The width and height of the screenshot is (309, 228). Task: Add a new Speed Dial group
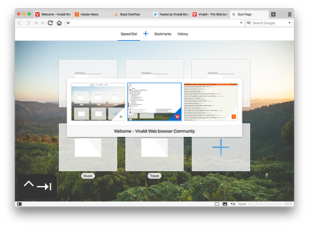(146, 34)
